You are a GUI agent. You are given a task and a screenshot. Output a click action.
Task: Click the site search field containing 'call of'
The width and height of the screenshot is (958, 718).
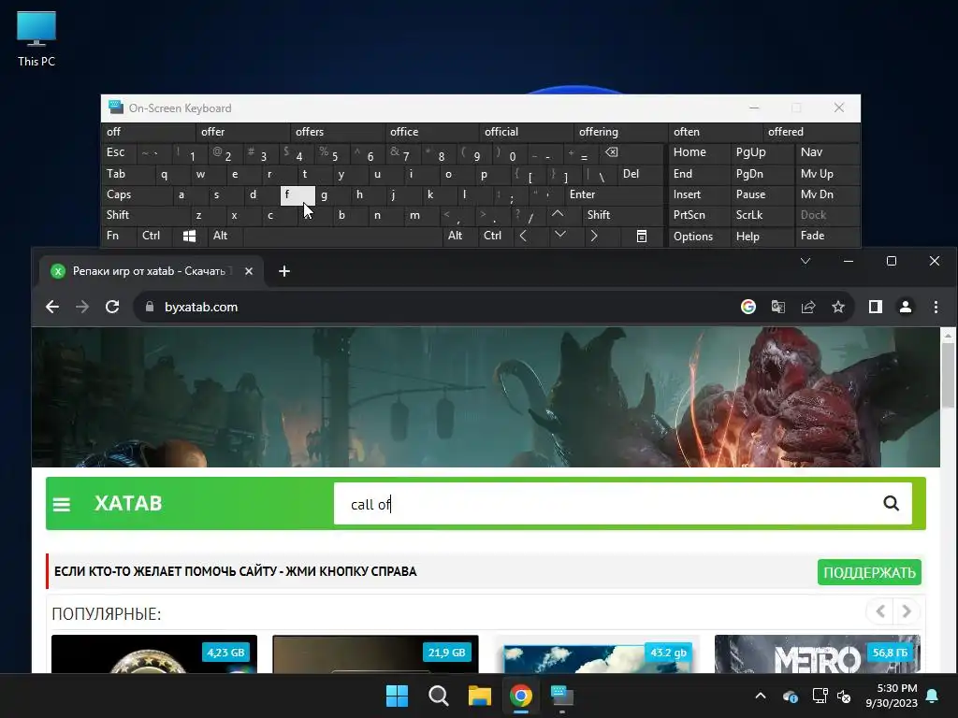(605, 504)
